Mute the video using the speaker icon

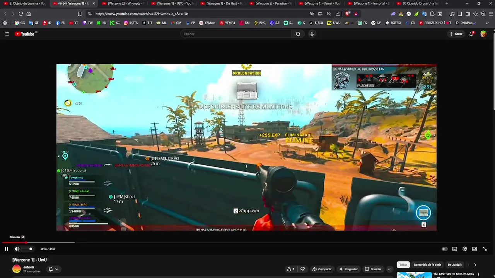pyautogui.click(x=17, y=249)
